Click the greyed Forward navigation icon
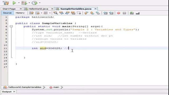Image resolution: width=169 pixels, height=95 pixels. pos(46,13)
